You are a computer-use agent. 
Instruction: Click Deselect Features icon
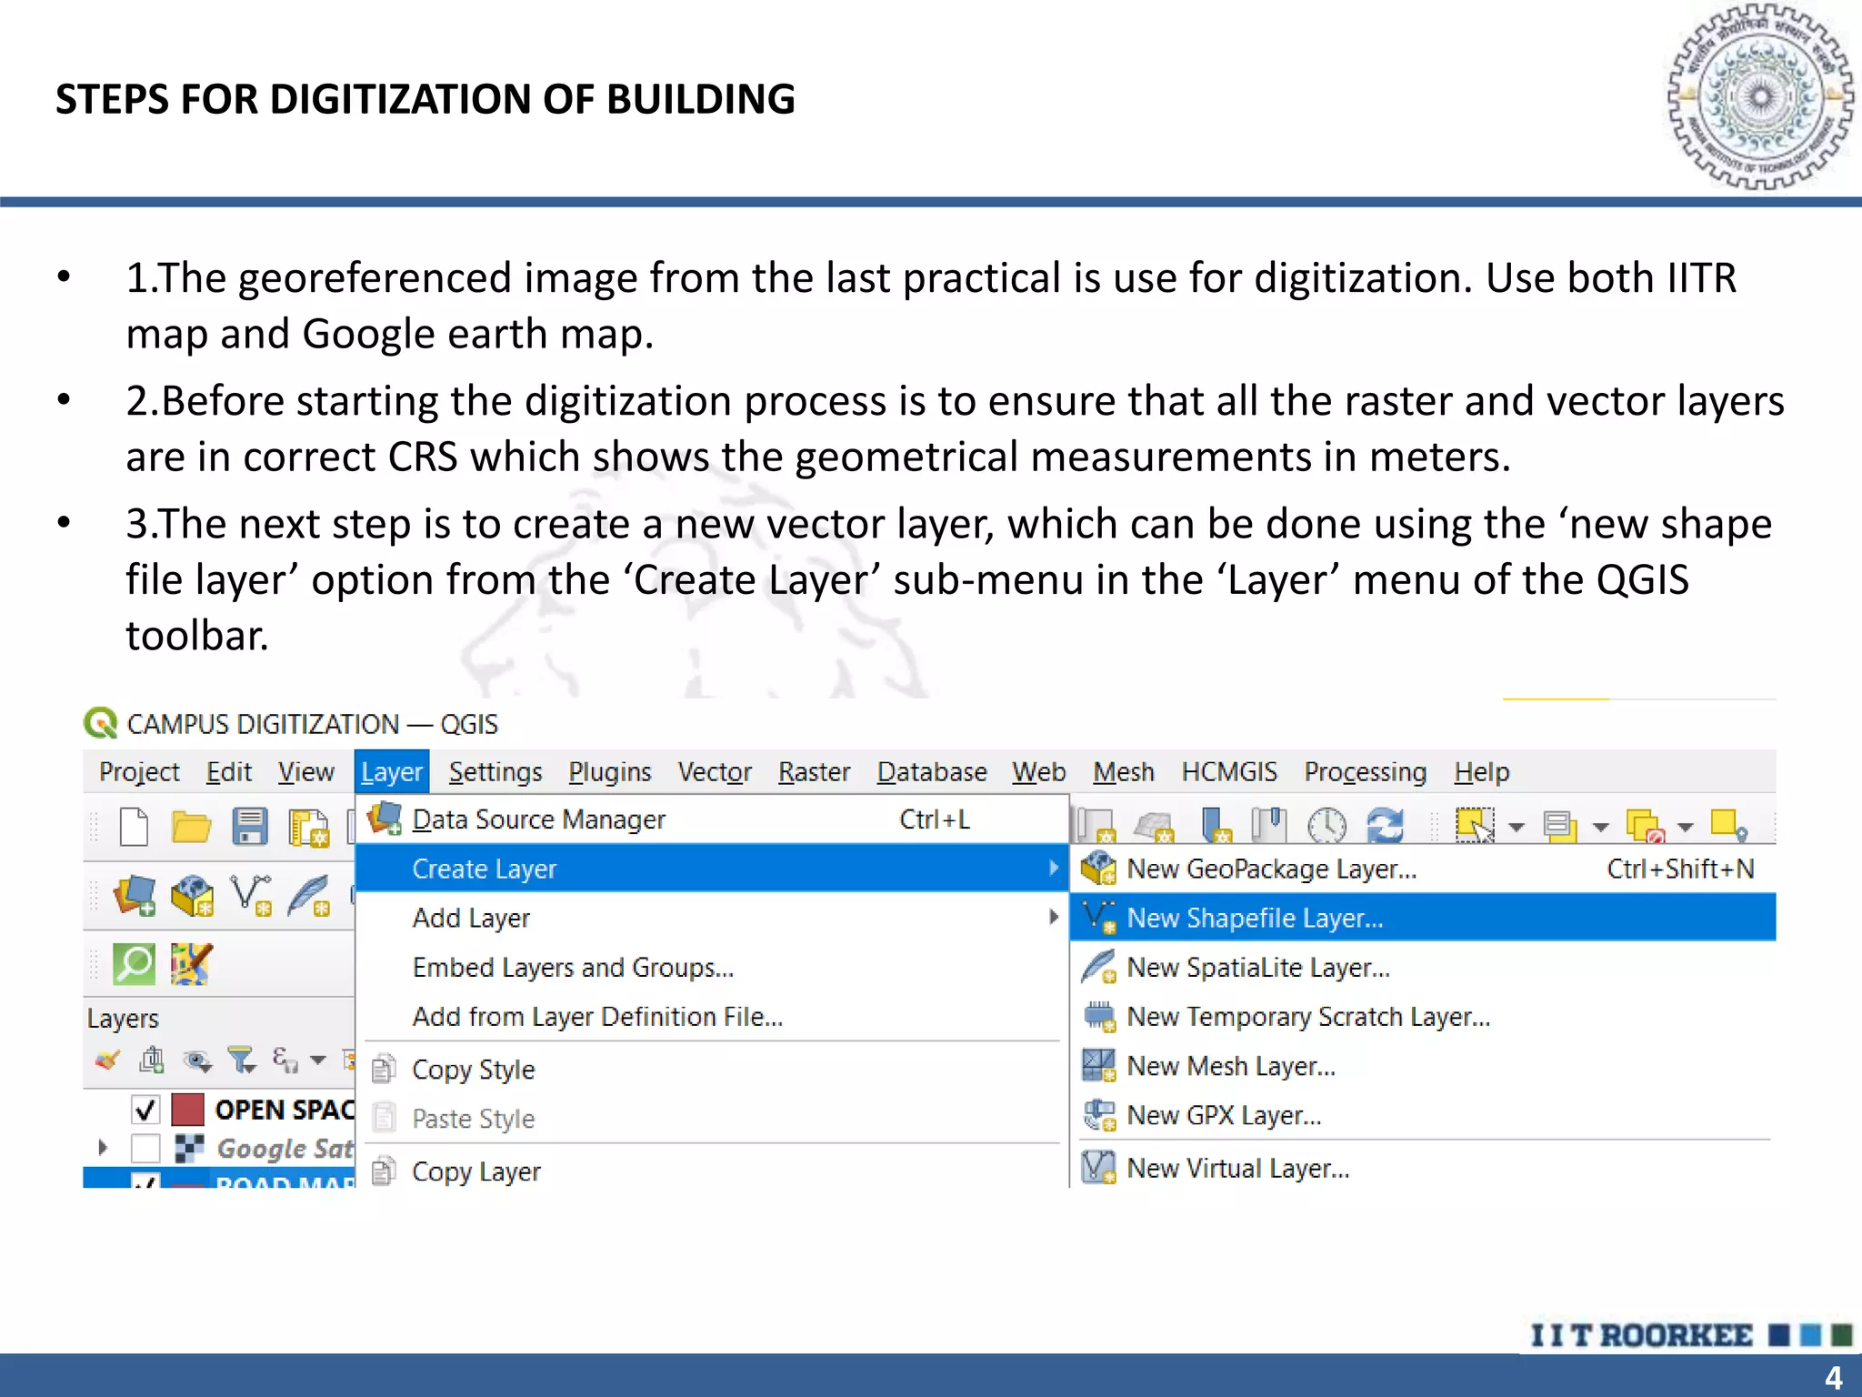(1646, 826)
